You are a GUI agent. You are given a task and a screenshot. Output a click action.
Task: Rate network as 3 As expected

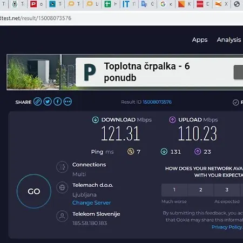pos(227,190)
